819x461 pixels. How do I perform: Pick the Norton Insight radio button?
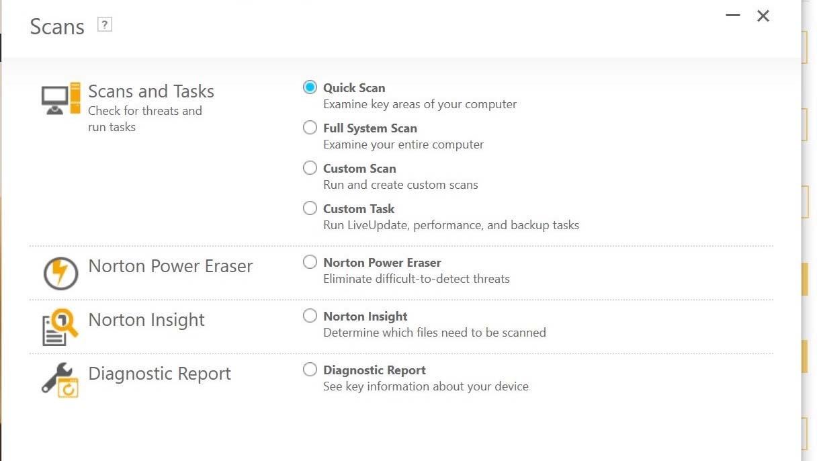310,316
